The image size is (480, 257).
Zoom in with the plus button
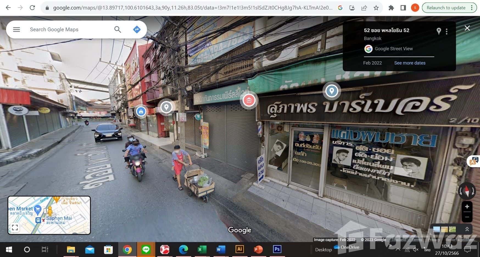click(467, 206)
